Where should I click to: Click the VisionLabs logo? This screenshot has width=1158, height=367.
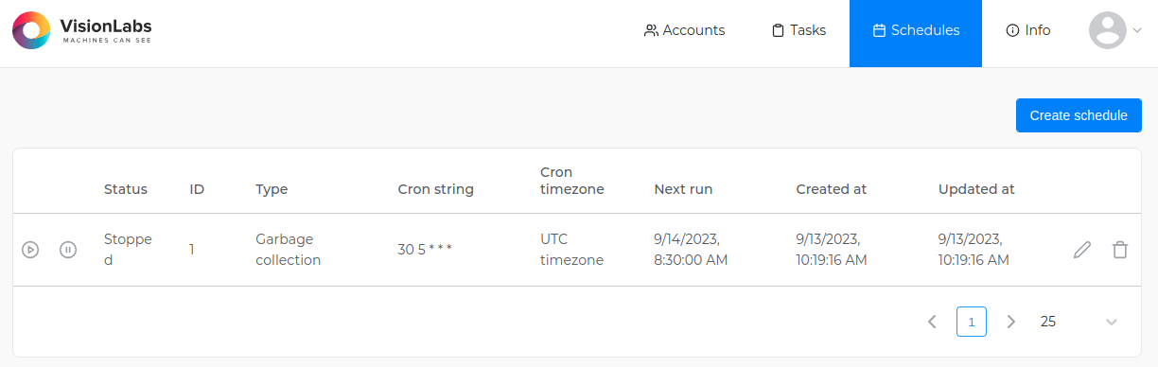pos(81,30)
